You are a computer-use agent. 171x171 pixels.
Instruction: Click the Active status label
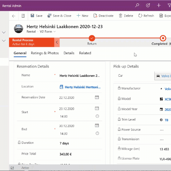tap(25, 168)
